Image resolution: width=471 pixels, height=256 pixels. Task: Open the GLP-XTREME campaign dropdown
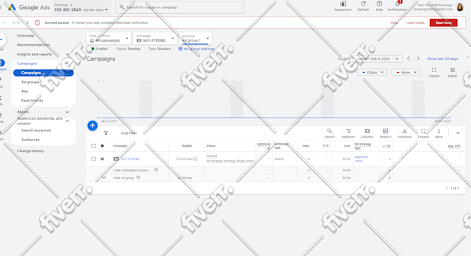[x=154, y=38]
